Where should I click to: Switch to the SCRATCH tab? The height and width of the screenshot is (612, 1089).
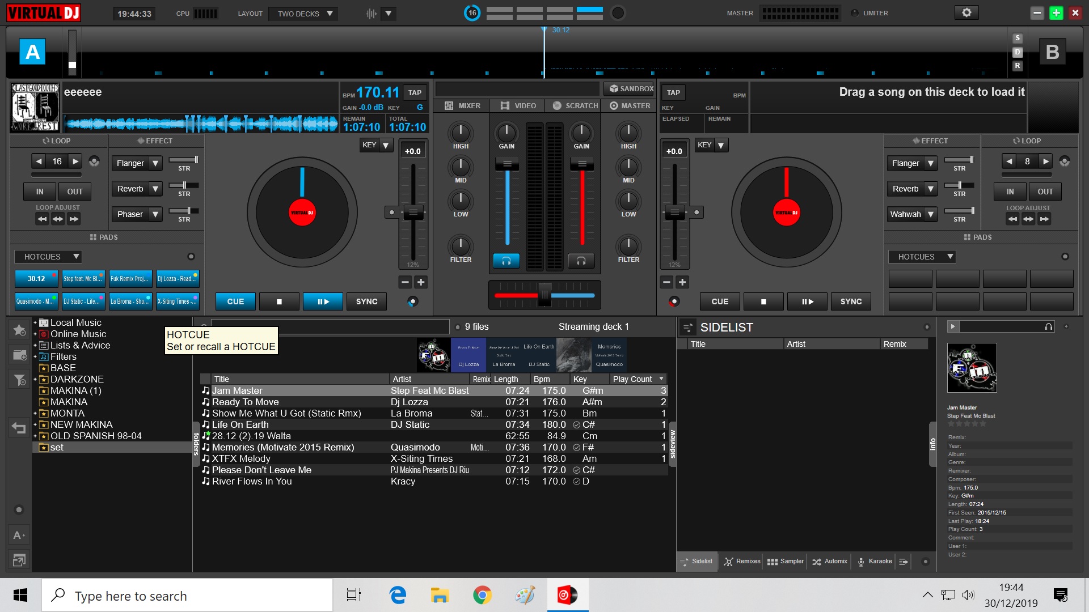coord(575,106)
